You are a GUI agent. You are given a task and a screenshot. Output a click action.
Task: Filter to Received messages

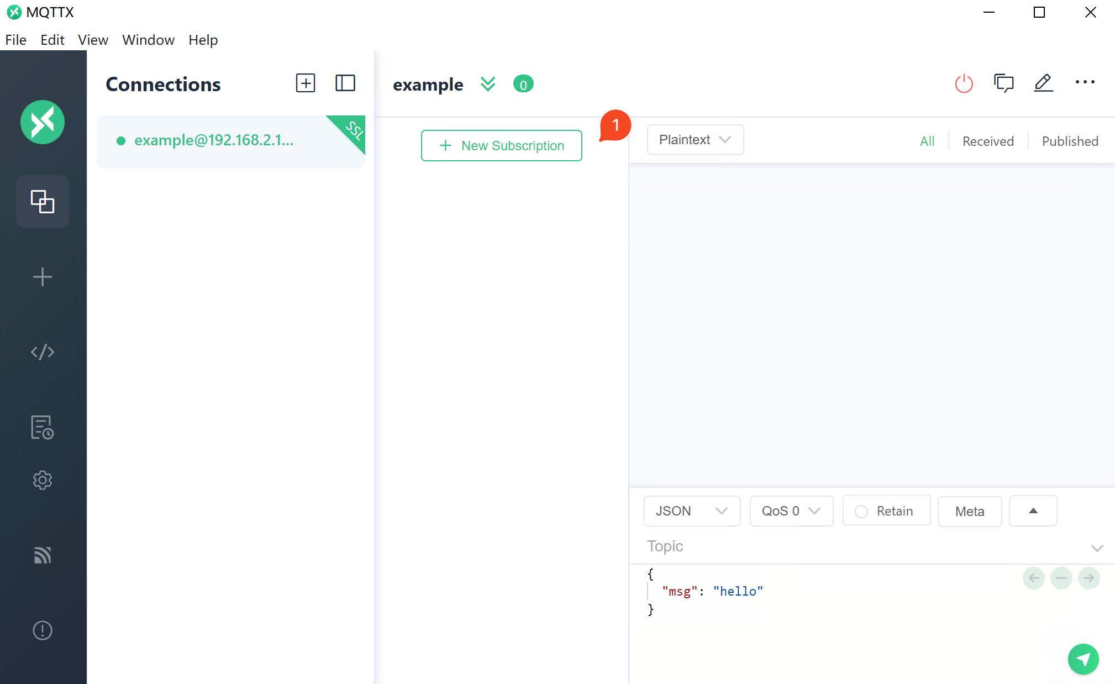click(988, 141)
